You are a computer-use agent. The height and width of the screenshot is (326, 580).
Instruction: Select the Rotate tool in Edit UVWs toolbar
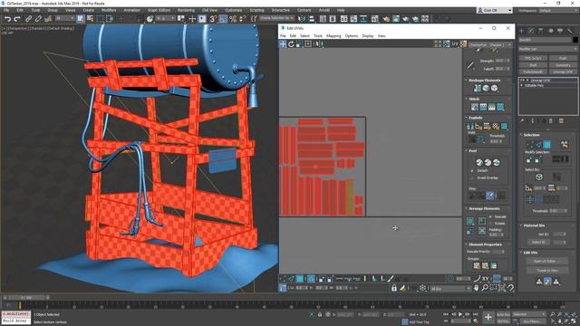point(291,44)
